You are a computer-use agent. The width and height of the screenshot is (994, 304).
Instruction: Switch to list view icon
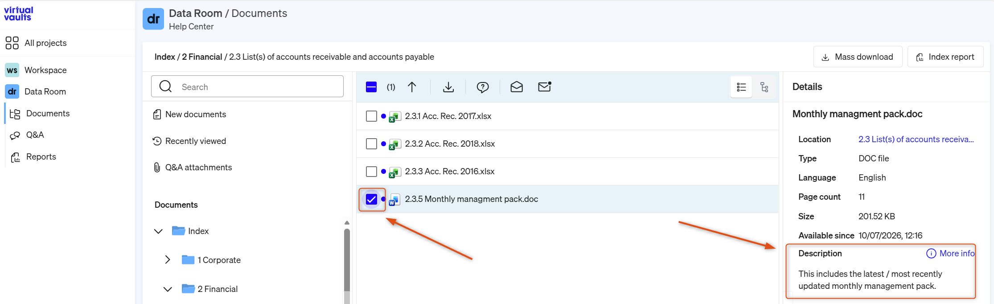point(741,87)
